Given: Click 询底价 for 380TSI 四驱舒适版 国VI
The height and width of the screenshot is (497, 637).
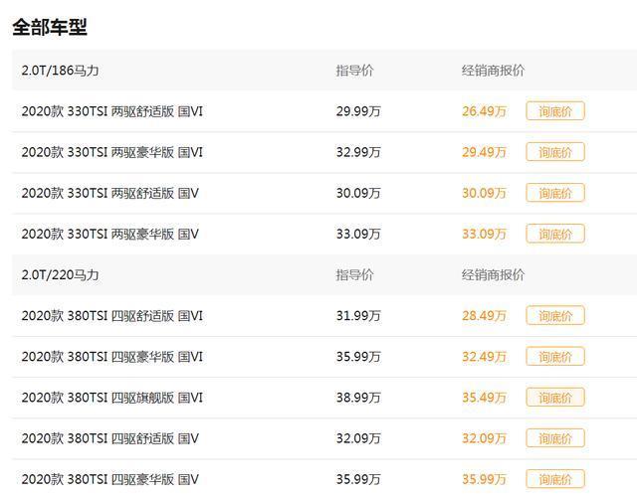Looking at the screenshot, I should pos(555,316).
